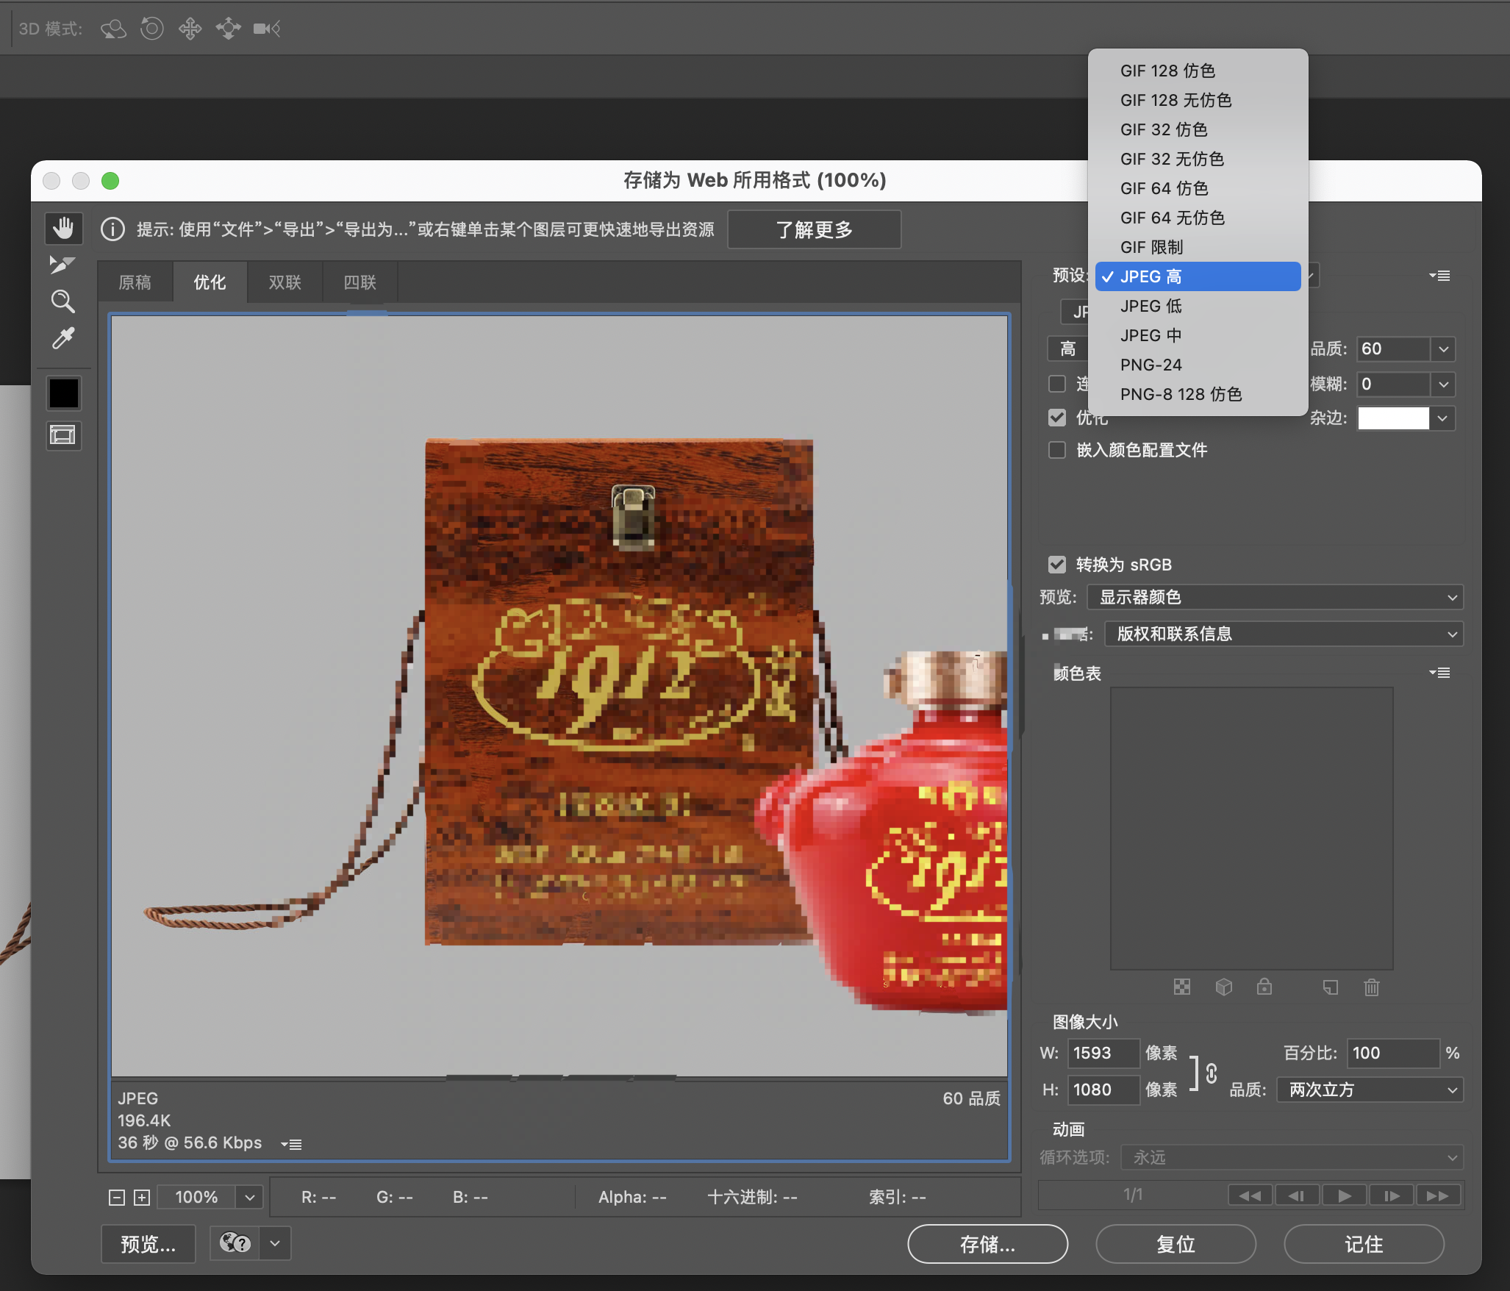Select the Slice Select tool
1510x1291 pixels.
(x=62, y=265)
